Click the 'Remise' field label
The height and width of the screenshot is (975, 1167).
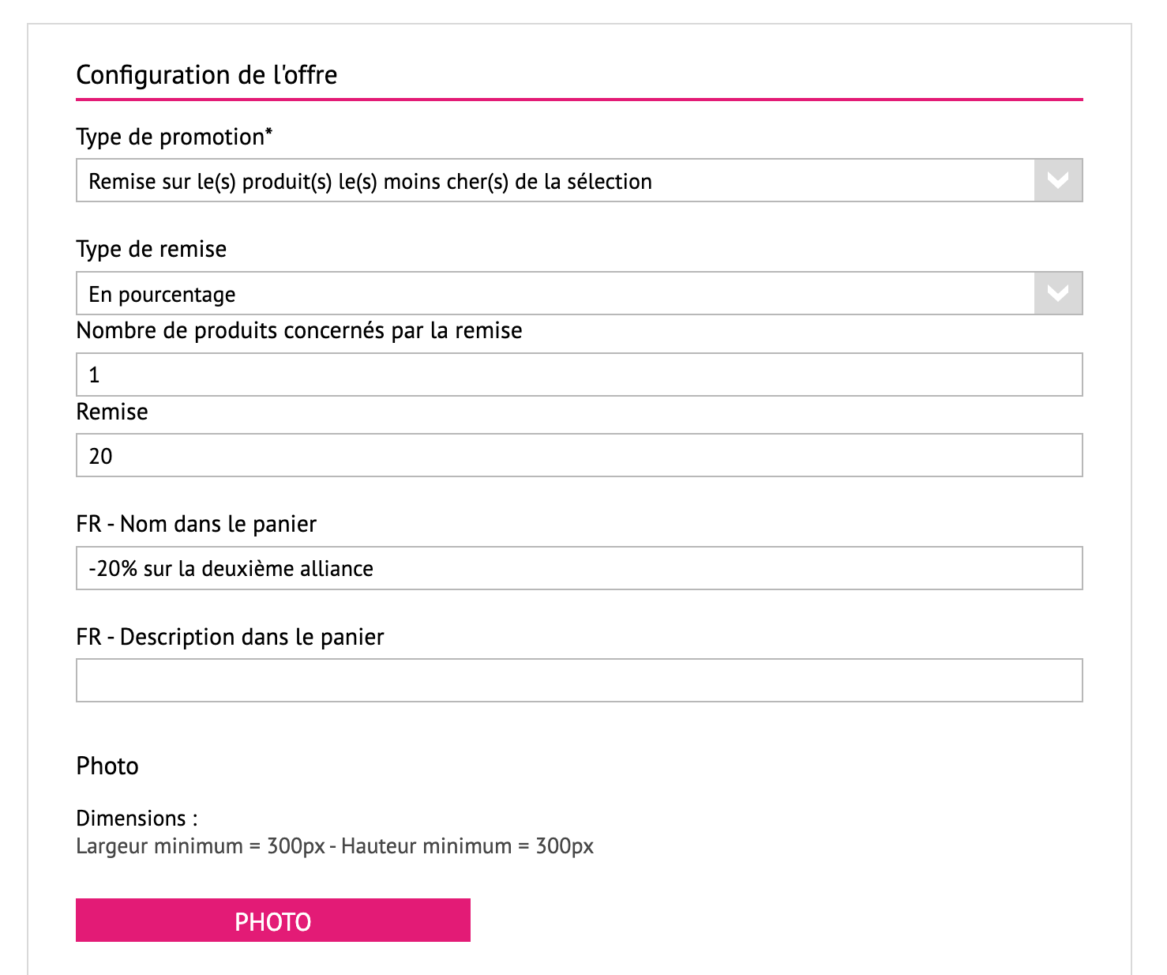[x=112, y=412]
